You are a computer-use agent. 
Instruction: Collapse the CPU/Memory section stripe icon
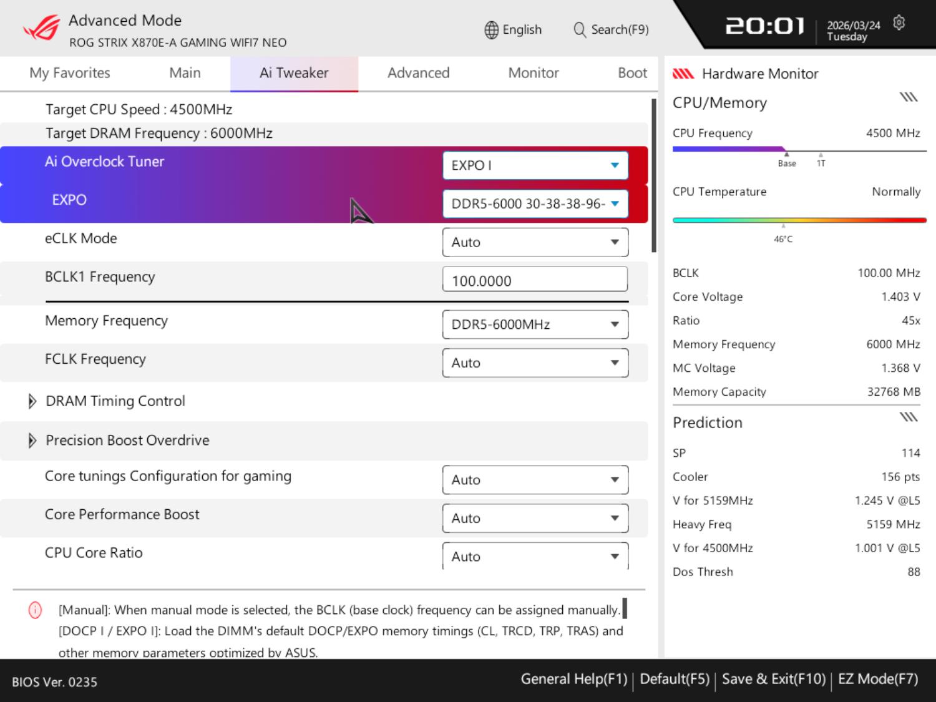pyautogui.click(x=908, y=97)
